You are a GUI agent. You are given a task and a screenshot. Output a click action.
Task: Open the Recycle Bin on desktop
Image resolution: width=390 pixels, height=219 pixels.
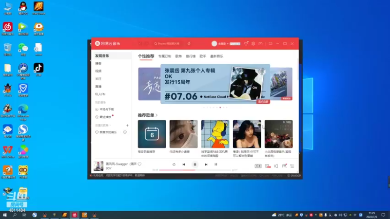coord(8,49)
